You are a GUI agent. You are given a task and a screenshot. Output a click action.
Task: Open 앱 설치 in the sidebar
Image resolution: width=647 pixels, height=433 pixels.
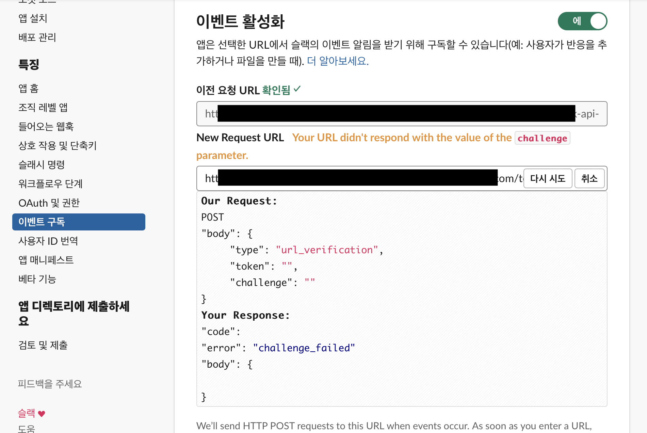pyautogui.click(x=33, y=18)
